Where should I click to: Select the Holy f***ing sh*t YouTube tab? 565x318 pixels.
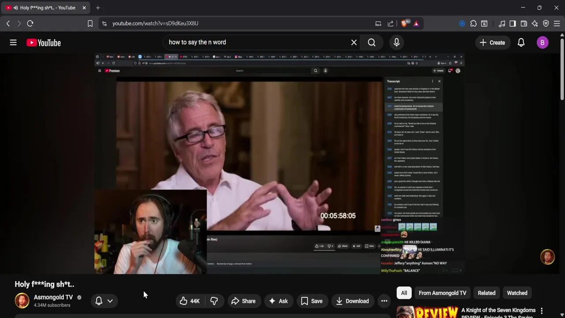(x=46, y=8)
